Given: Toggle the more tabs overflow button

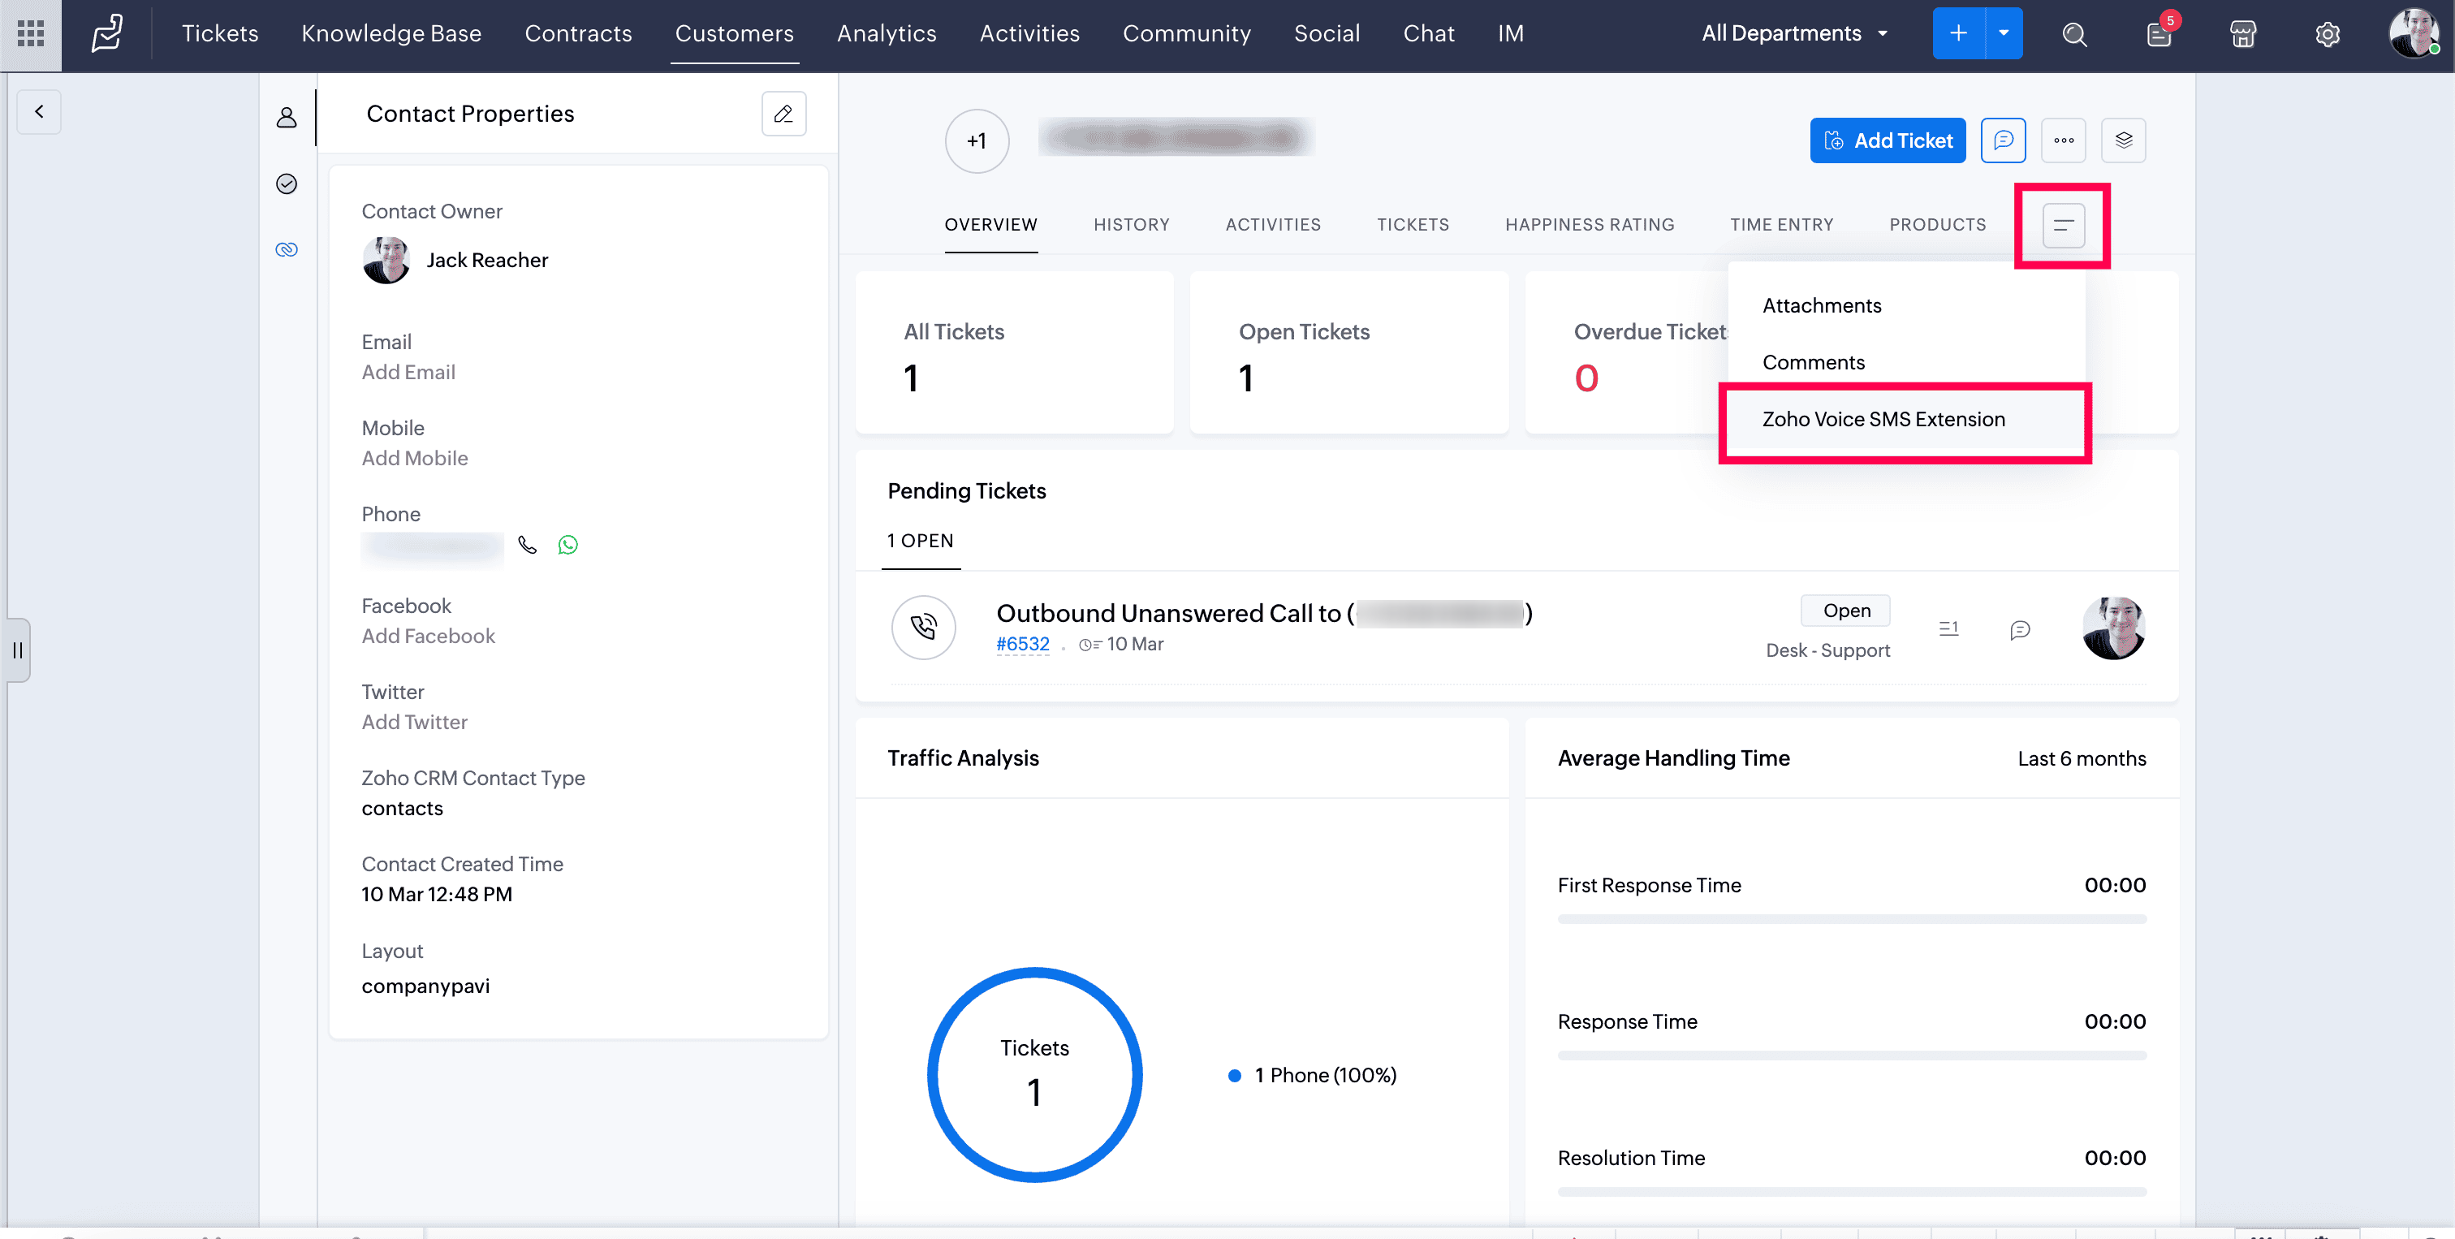Looking at the screenshot, I should (2064, 225).
